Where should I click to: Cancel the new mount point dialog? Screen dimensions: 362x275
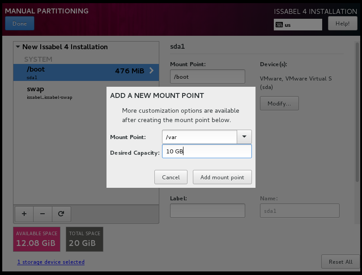(170, 177)
